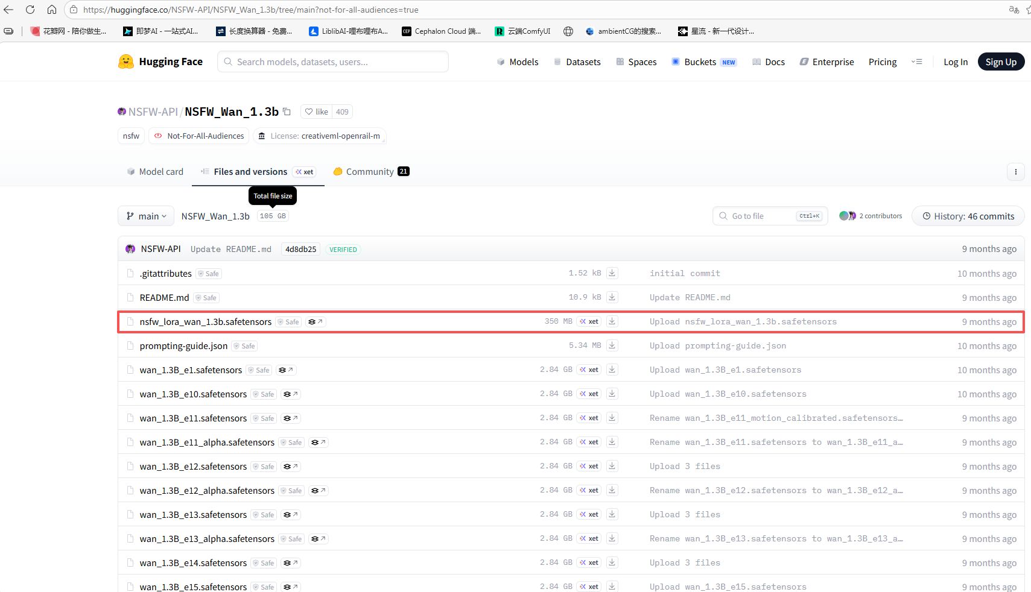Focus the Search models, datasets, users field
1031x592 pixels.
(x=333, y=61)
